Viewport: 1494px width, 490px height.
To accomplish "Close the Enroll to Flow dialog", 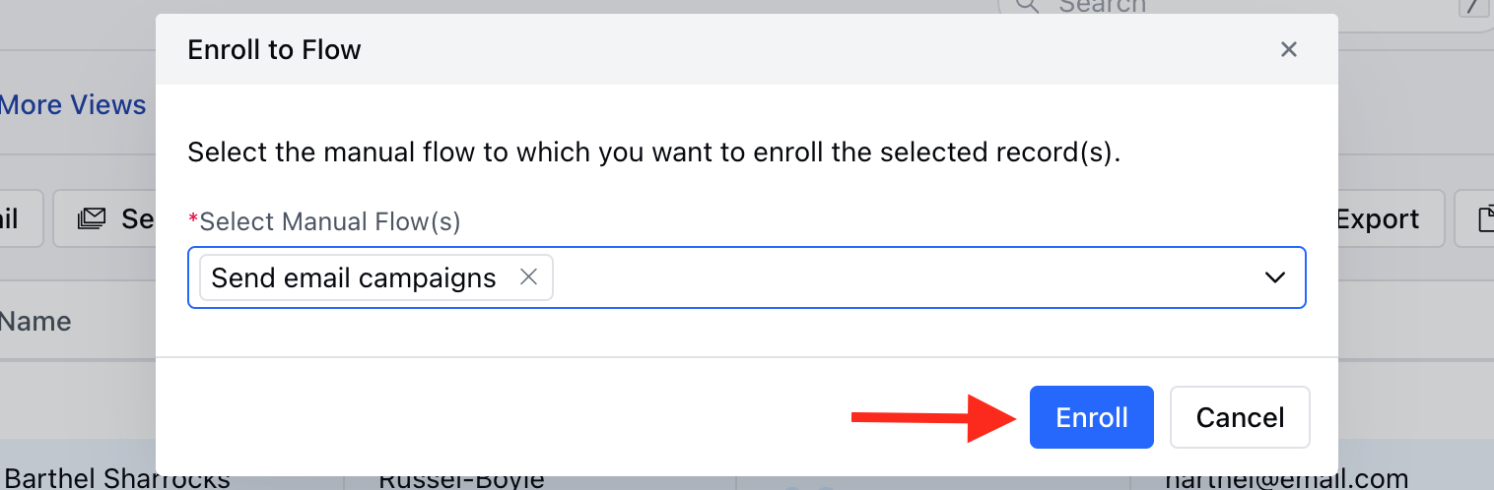I will point(1288,49).
